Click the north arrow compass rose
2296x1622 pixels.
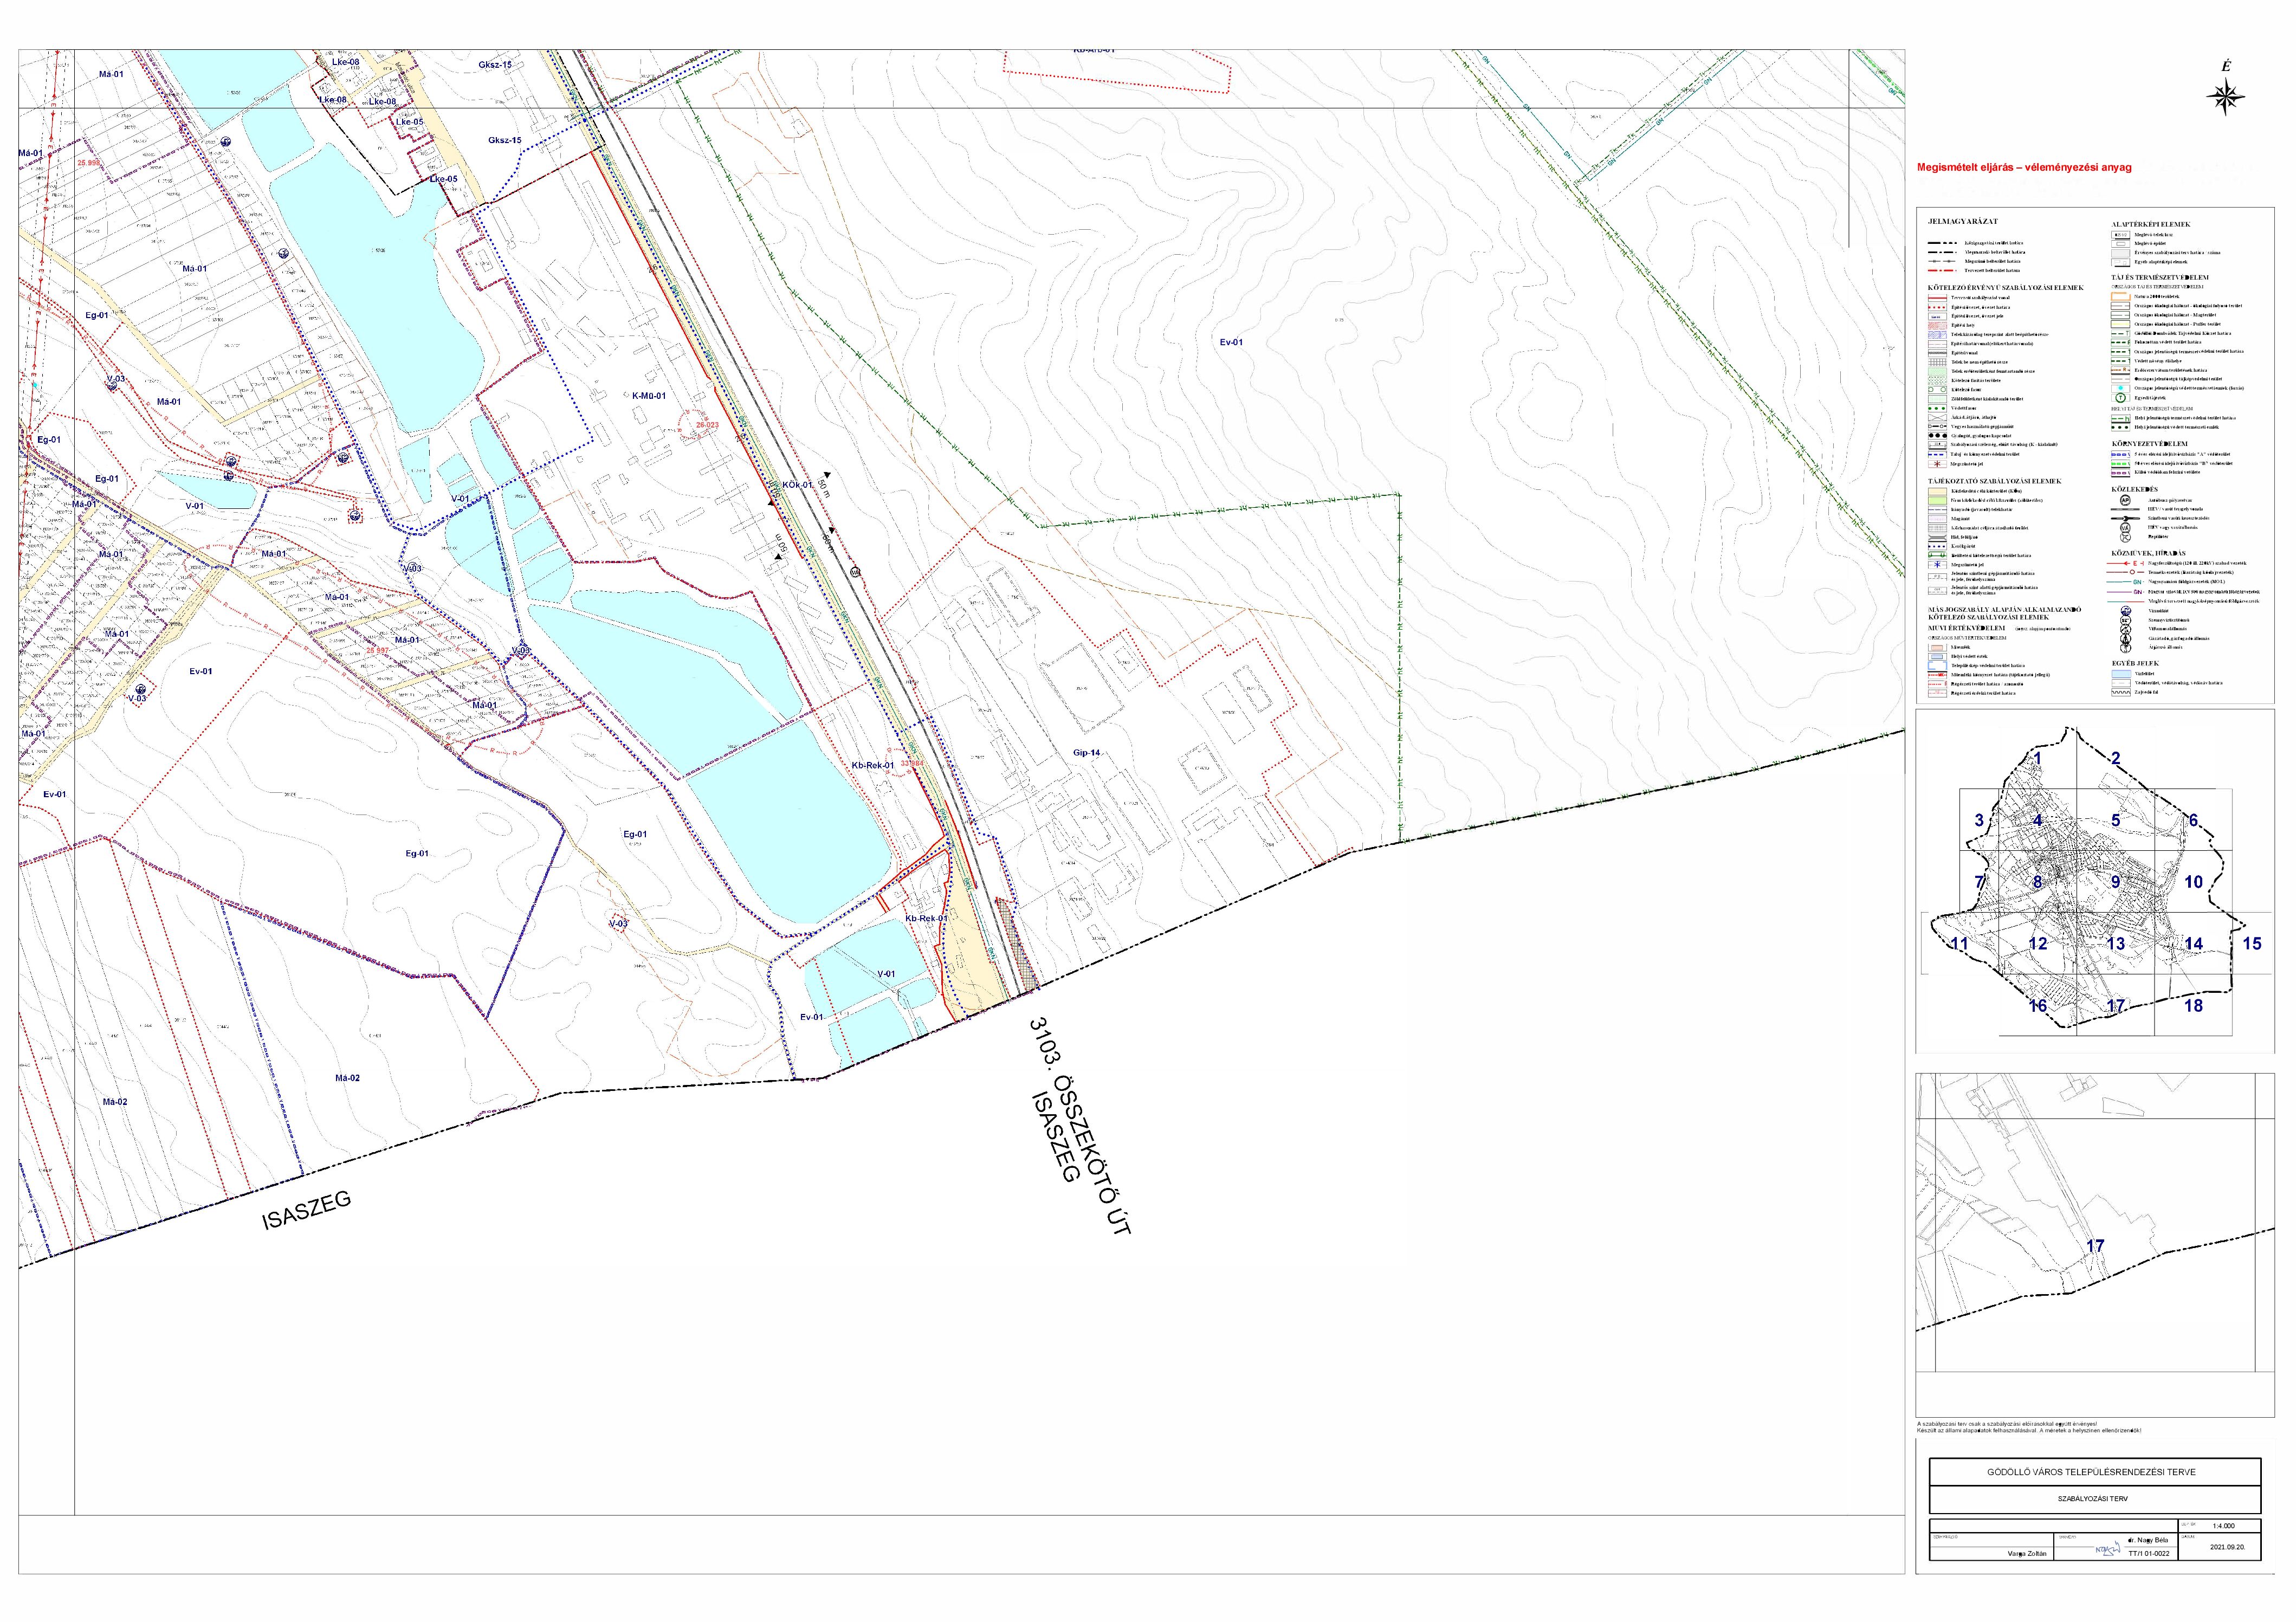pos(2225,96)
